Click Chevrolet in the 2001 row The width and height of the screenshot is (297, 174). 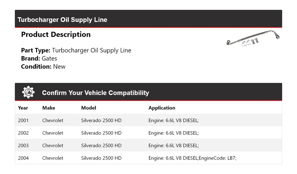pyautogui.click(x=53, y=120)
